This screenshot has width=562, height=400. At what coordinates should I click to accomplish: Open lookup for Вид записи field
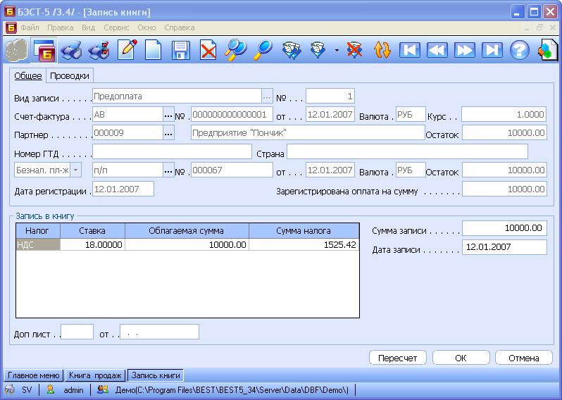coord(267,96)
